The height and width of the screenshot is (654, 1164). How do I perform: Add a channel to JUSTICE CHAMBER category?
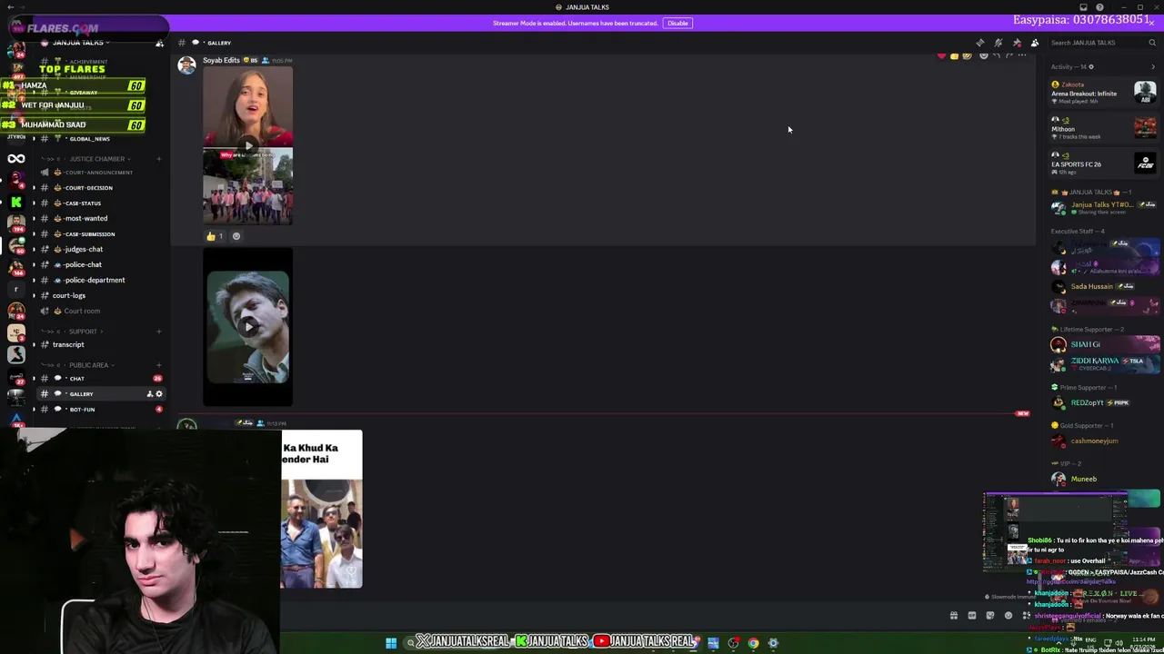[x=159, y=159]
